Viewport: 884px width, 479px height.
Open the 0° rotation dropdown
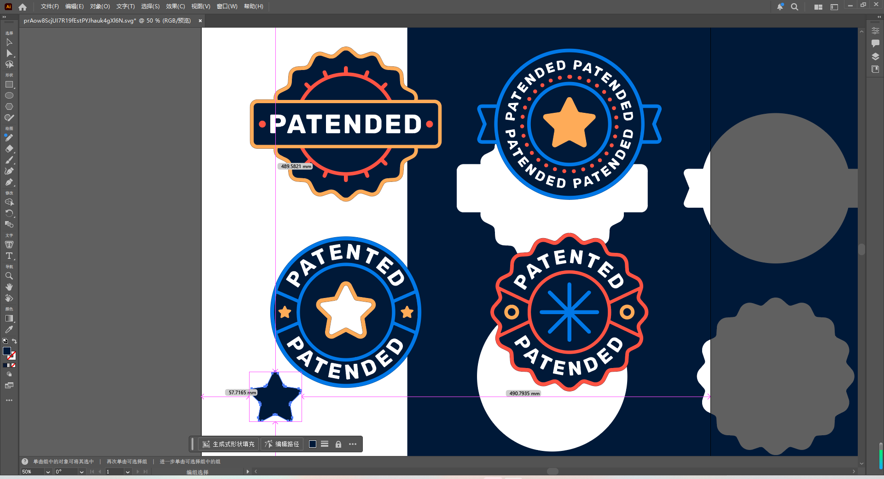(81, 472)
